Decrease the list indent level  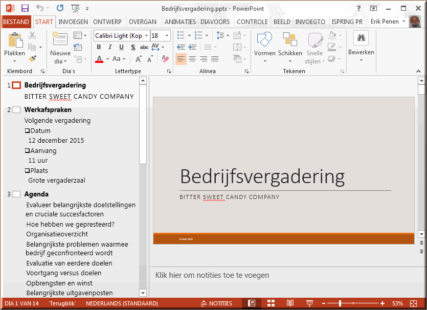[181, 47]
